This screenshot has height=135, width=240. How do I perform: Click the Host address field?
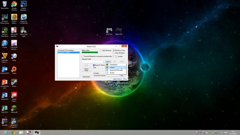tap(99, 70)
